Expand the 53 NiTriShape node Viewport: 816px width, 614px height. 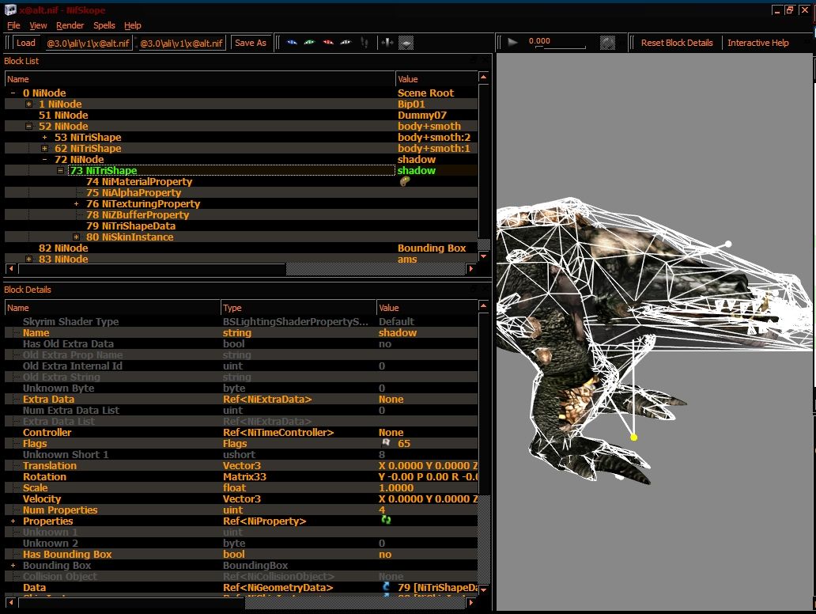coord(45,138)
